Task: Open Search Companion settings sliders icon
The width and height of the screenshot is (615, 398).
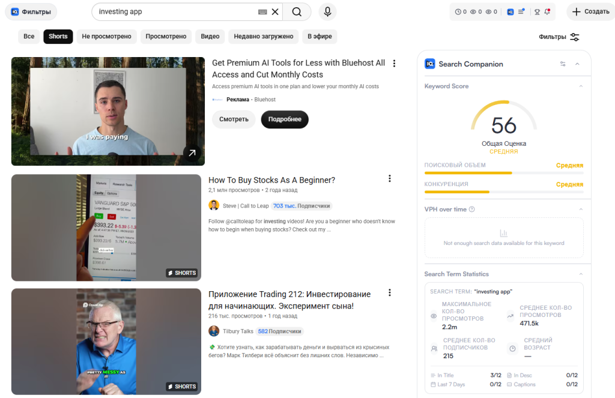Action: tap(563, 64)
